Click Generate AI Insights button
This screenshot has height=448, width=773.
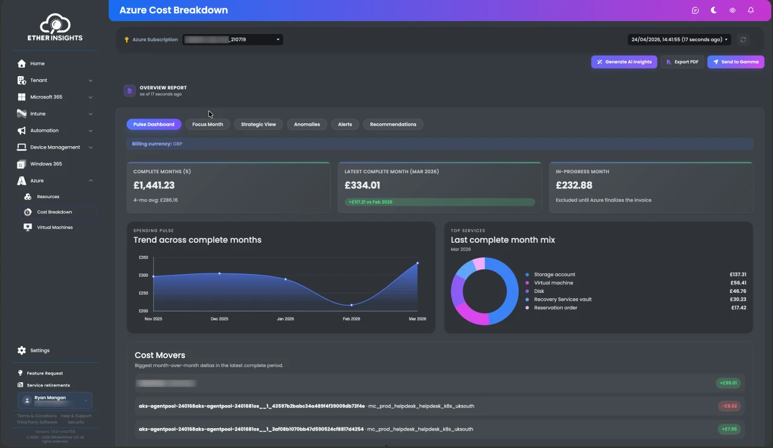tap(624, 62)
